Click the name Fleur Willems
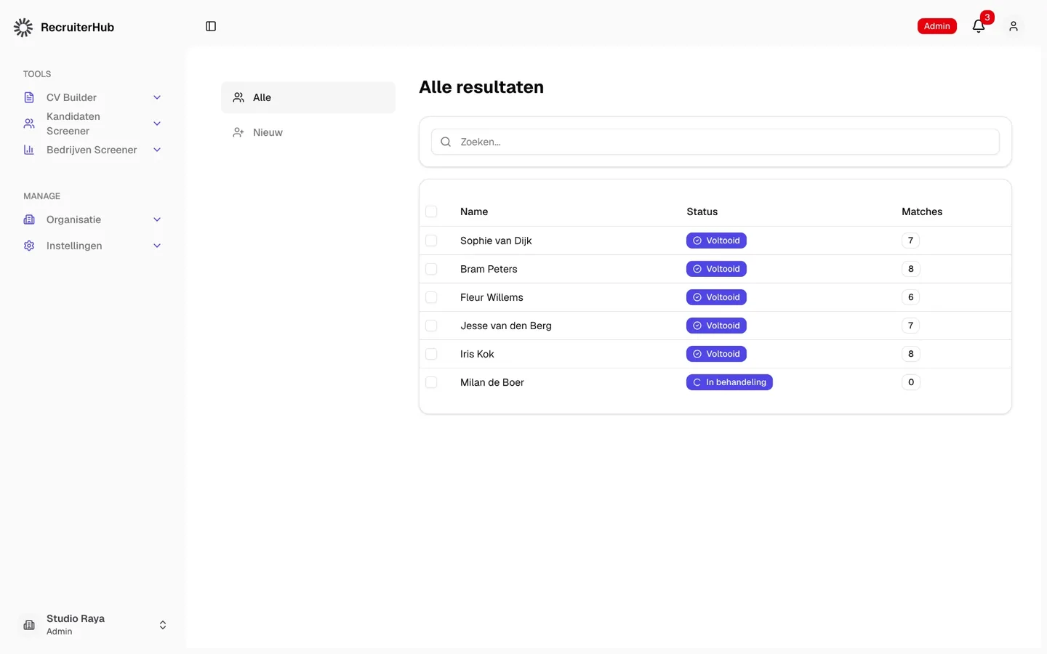 tap(492, 297)
